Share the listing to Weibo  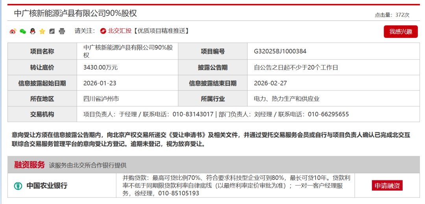(13, 31)
